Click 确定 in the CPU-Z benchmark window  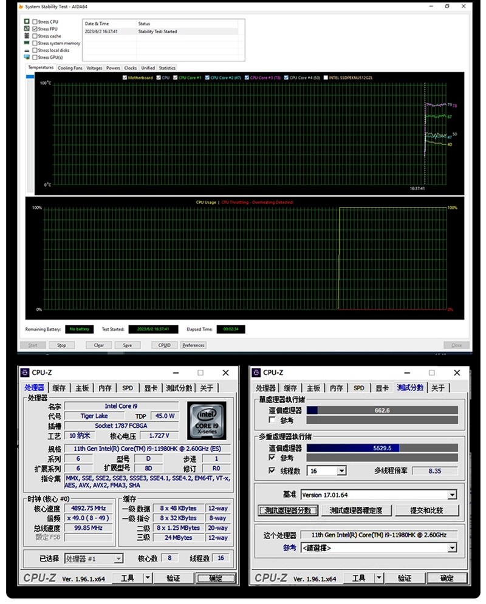point(447,578)
